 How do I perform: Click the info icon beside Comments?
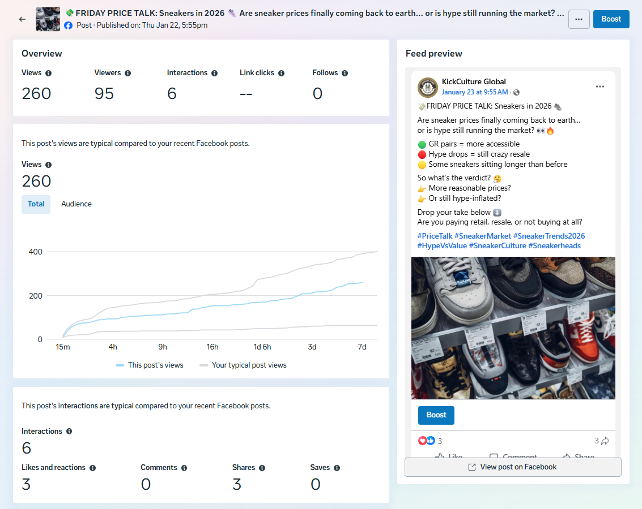click(x=184, y=468)
